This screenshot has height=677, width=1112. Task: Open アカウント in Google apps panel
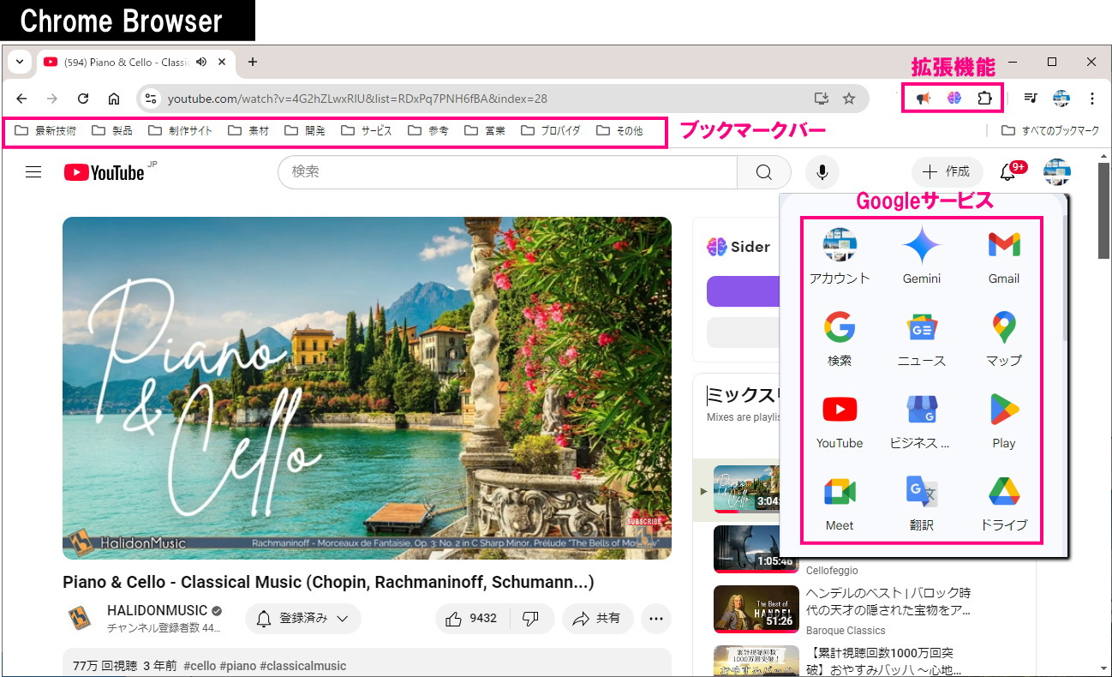840,255
